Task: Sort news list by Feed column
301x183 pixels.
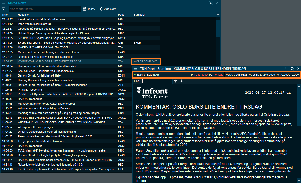Action: pyautogui.click(x=121, y=15)
